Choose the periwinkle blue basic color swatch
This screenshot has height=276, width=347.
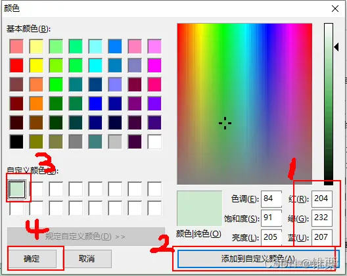(x=115, y=84)
